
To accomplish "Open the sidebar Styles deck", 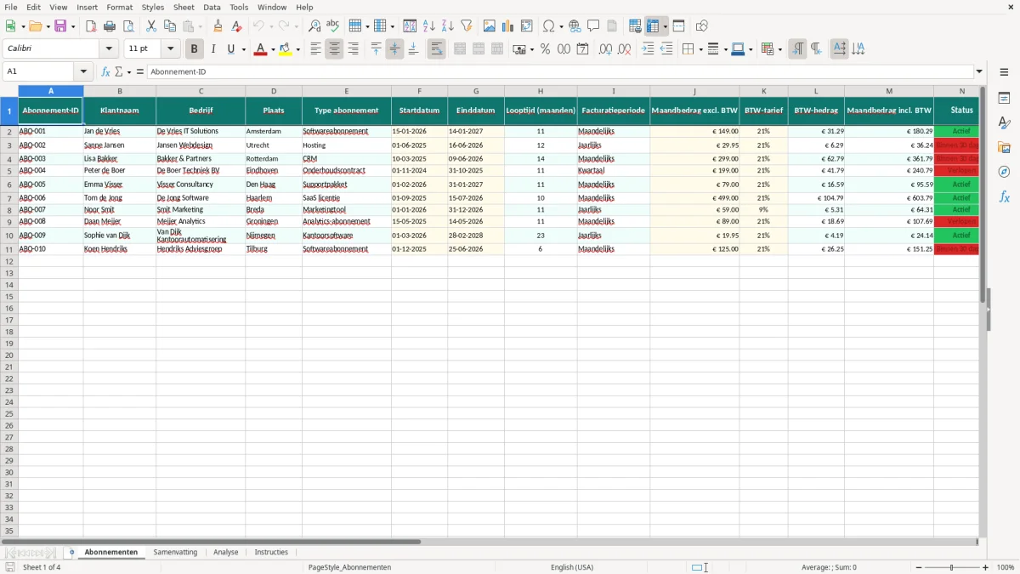I will pos(1004,123).
